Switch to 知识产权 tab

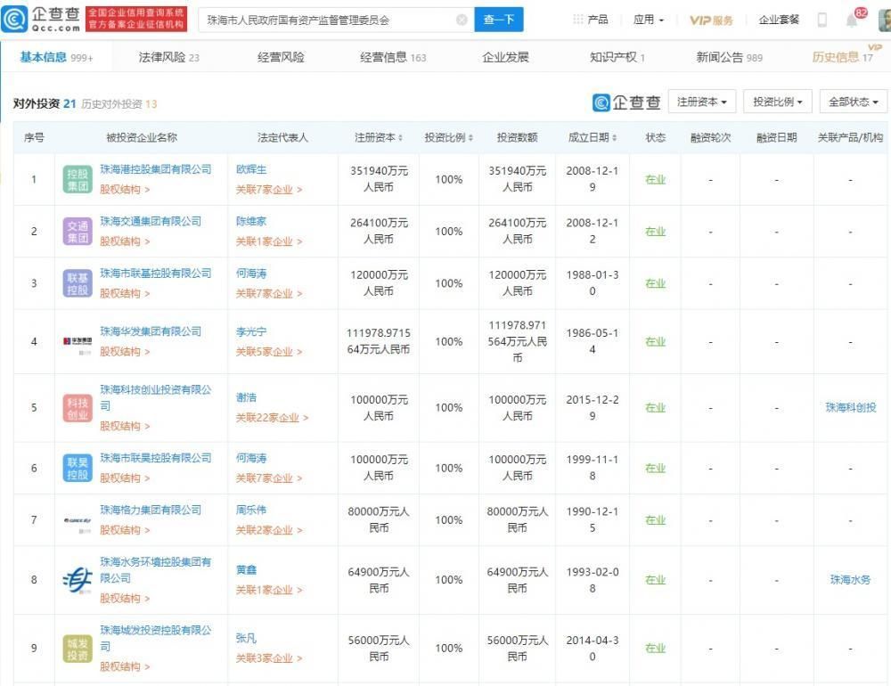pos(617,57)
